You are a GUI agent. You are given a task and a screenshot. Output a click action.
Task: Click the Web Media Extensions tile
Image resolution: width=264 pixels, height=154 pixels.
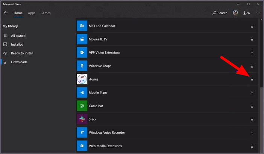pos(82,146)
